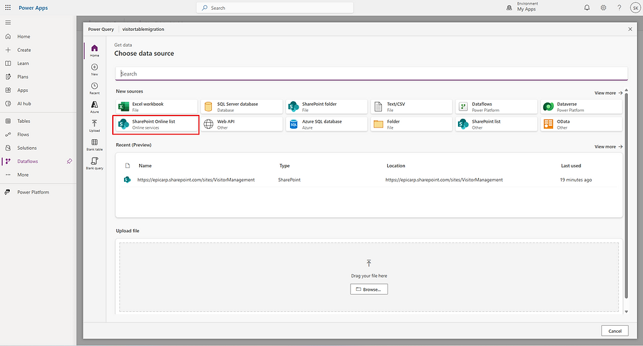The width and height of the screenshot is (643, 346).
Task: Click the Drag your file here drop zone
Action: 369,276
